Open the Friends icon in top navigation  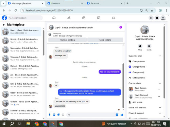click(x=69, y=18)
